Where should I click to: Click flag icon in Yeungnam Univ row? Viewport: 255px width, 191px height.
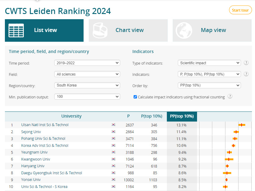pos(113,152)
